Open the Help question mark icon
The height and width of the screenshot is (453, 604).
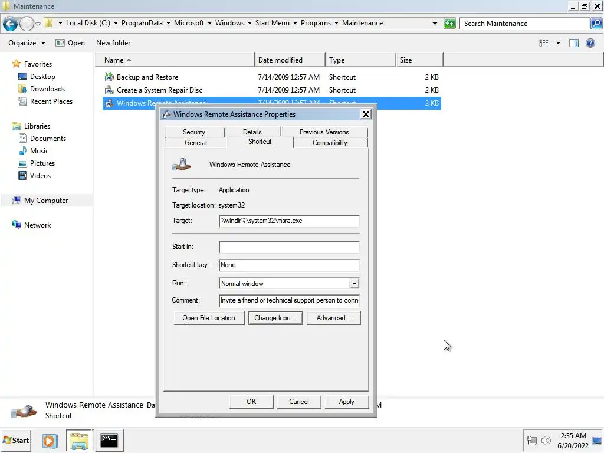click(590, 42)
